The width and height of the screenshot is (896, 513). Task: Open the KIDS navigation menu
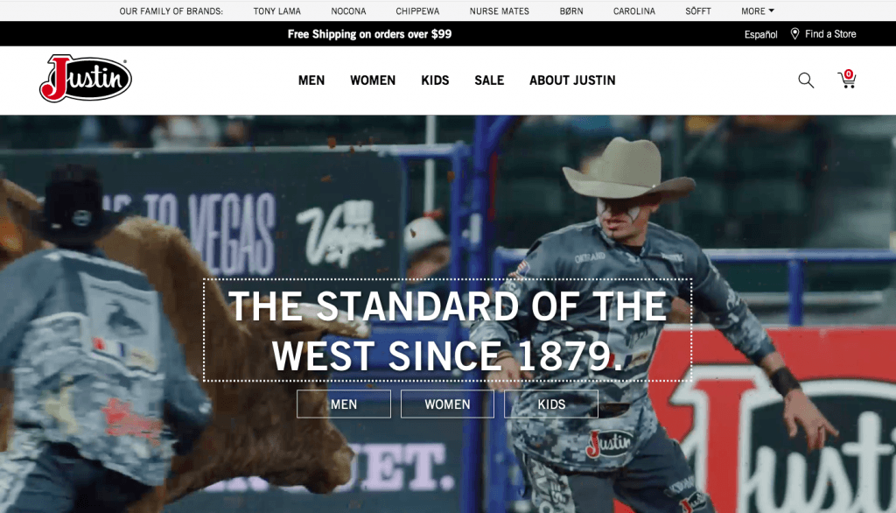tap(435, 80)
